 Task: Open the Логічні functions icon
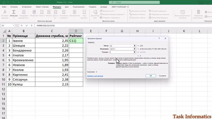[x=42, y=12]
